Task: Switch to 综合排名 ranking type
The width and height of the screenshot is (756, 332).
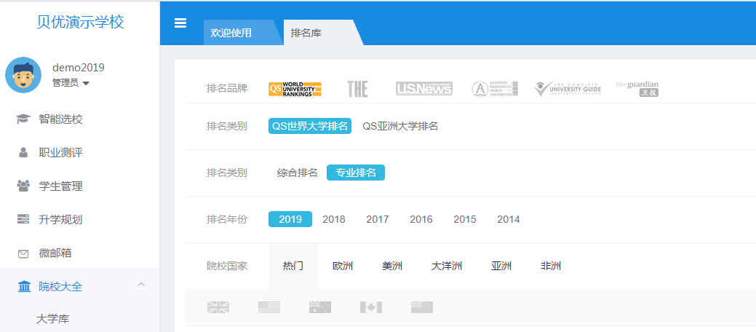Action: coord(297,173)
